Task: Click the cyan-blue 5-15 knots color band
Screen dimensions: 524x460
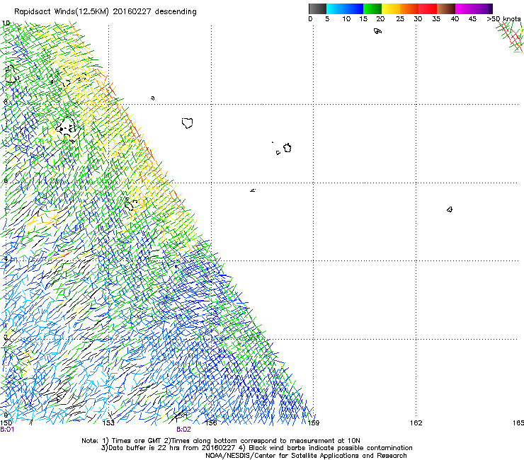Action: click(x=345, y=8)
